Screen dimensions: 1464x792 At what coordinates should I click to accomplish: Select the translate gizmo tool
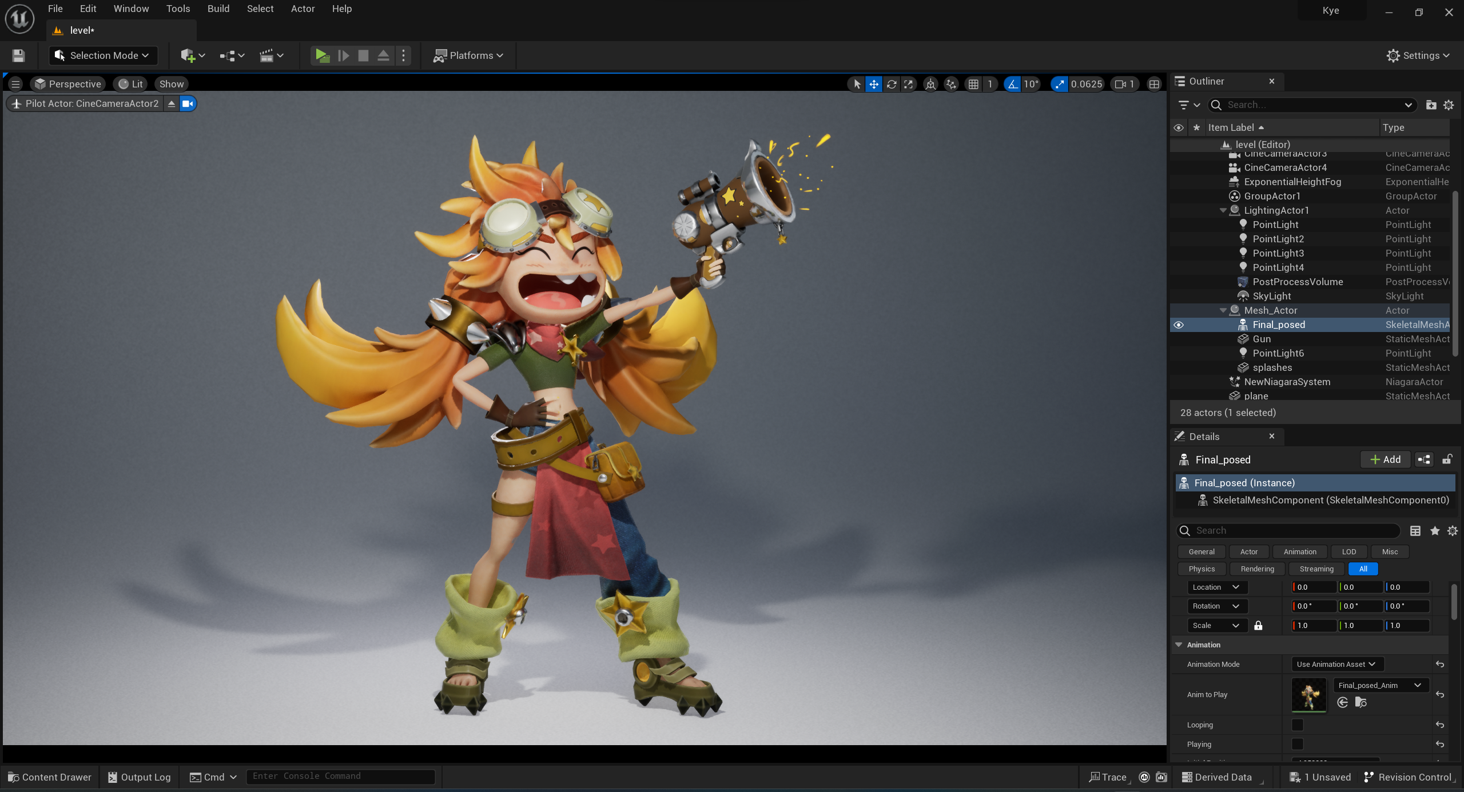pos(874,85)
